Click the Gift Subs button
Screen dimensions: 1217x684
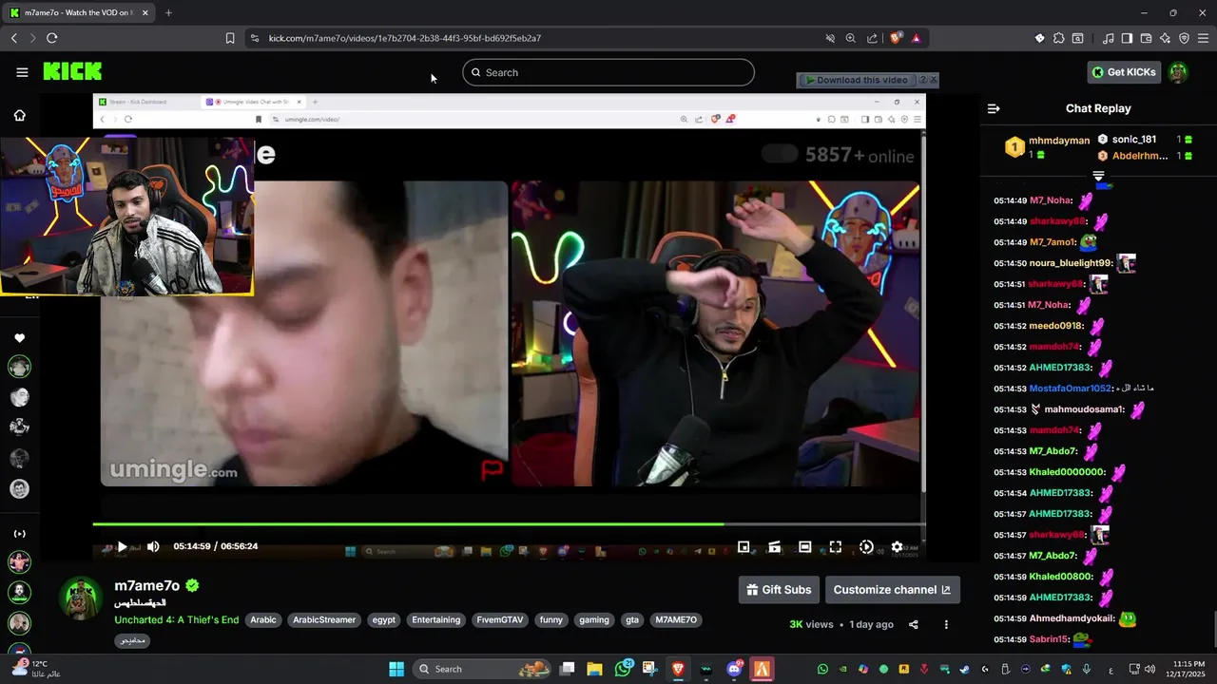coord(779,590)
